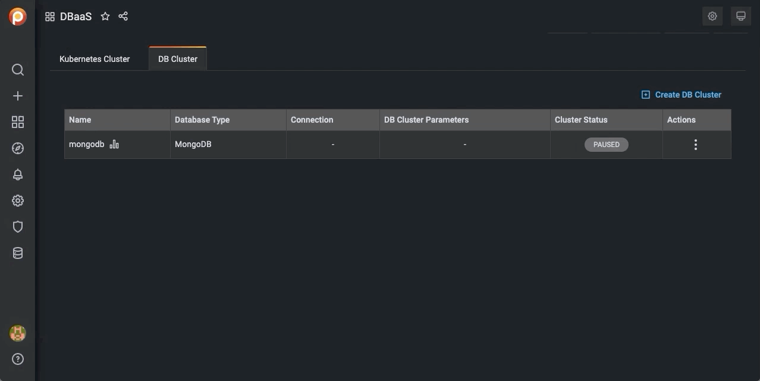This screenshot has width=760, height=381.
Task: Star the DBaaS dashboard as favorite
Action: 105,17
